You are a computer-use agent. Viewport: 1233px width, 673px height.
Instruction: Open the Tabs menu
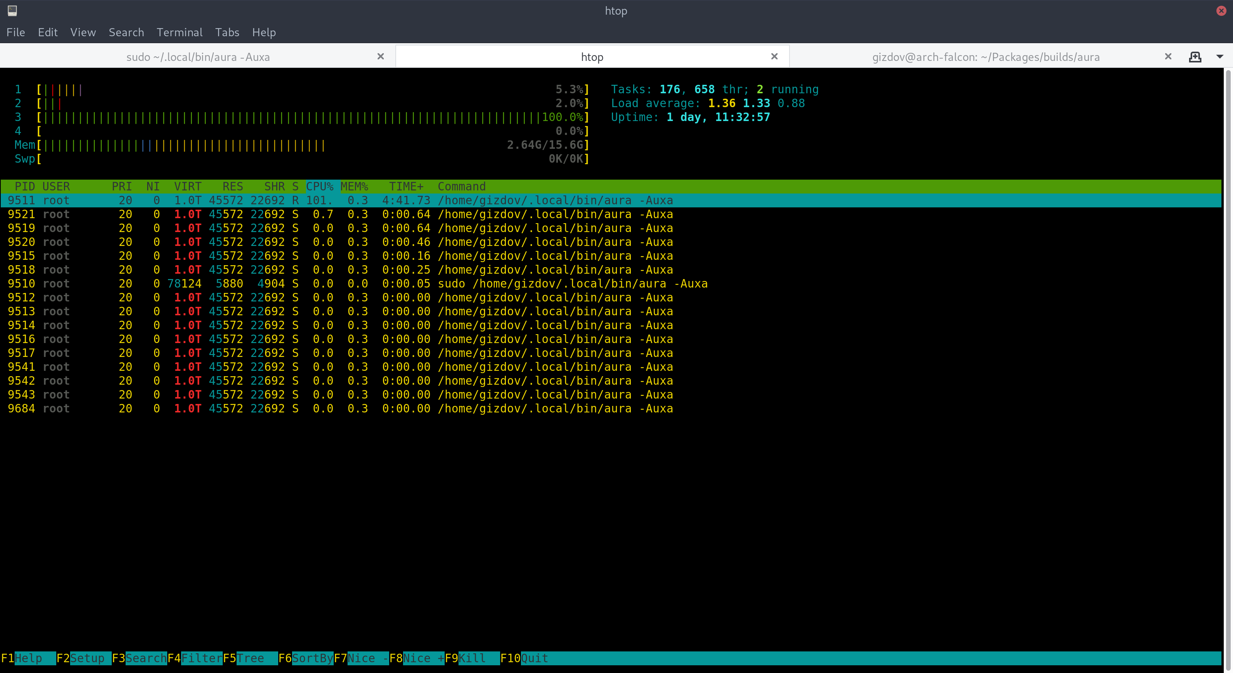pyautogui.click(x=227, y=32)
